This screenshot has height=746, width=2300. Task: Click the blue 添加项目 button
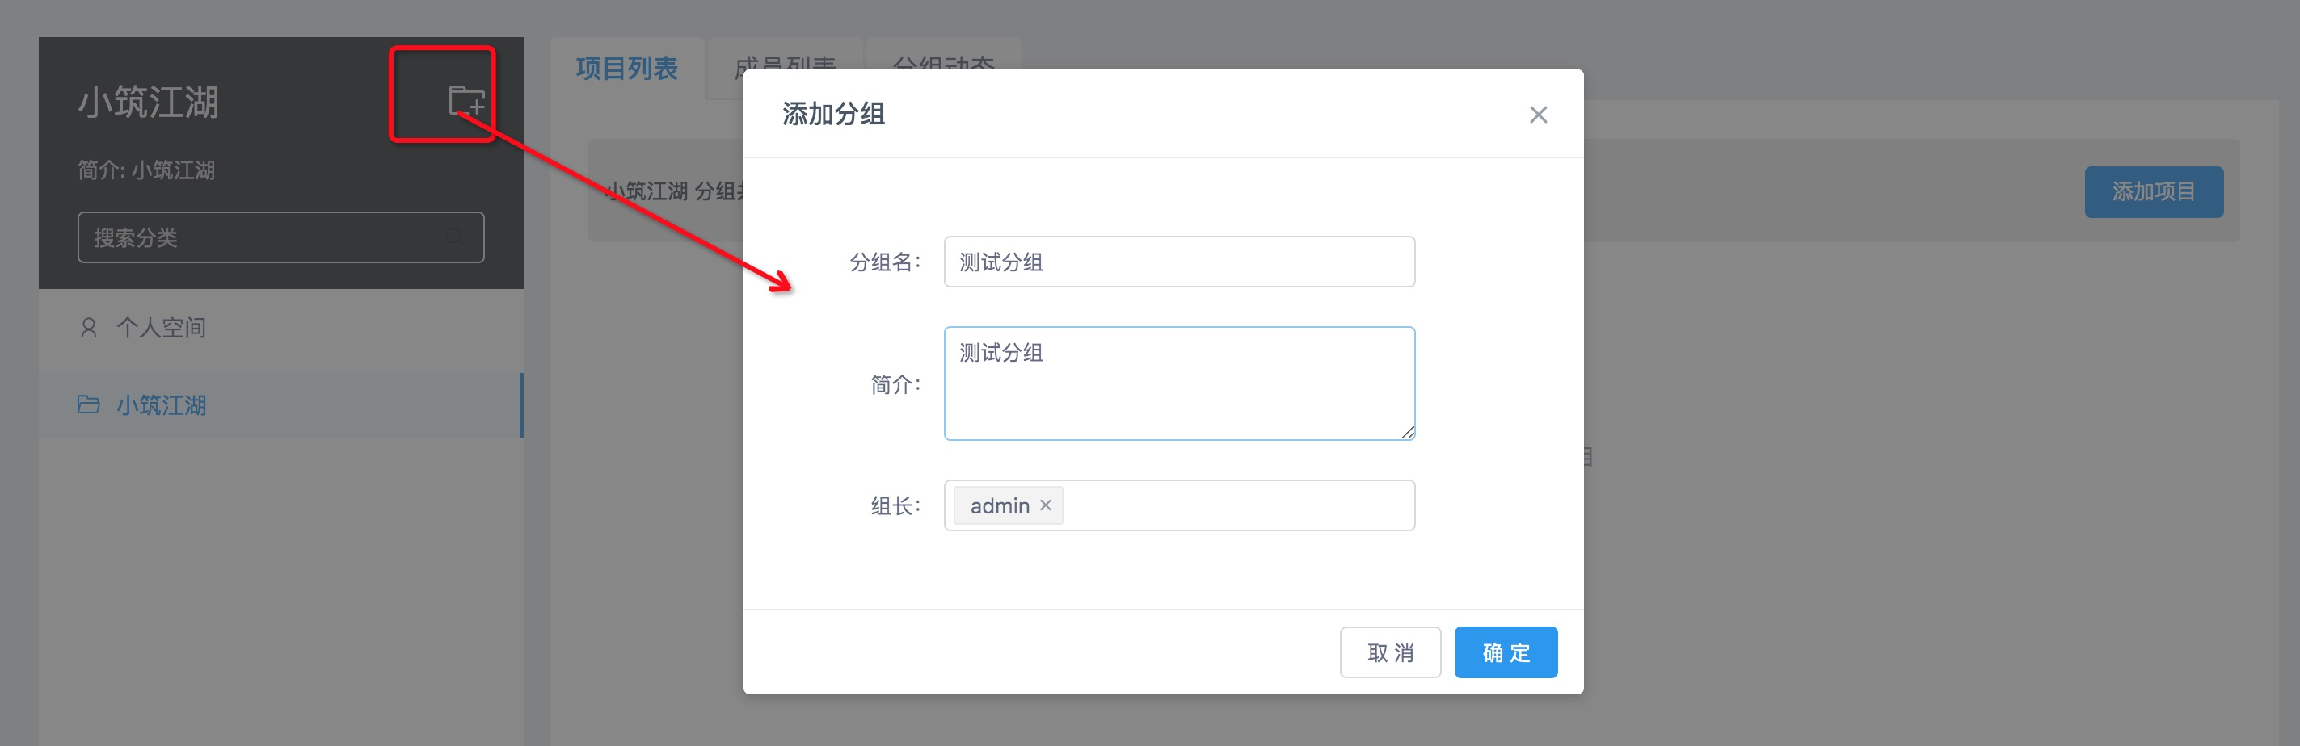point(2155,191)
